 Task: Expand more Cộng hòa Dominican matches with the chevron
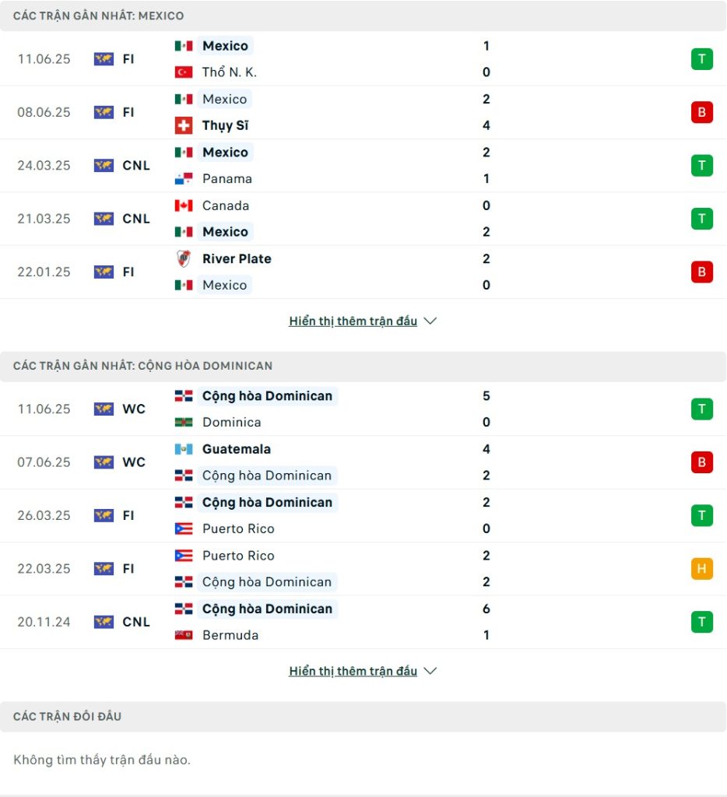tap(430, 671)
